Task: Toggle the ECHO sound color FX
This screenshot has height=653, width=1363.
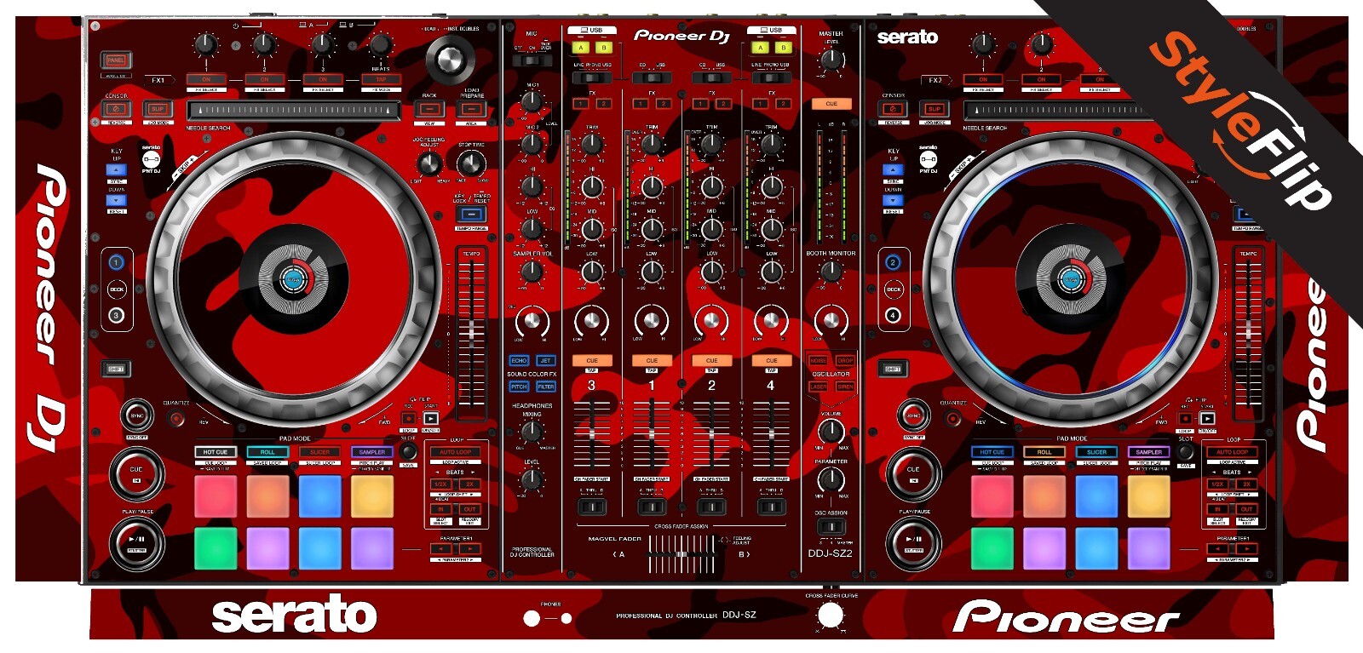Action: click(519, 361)
